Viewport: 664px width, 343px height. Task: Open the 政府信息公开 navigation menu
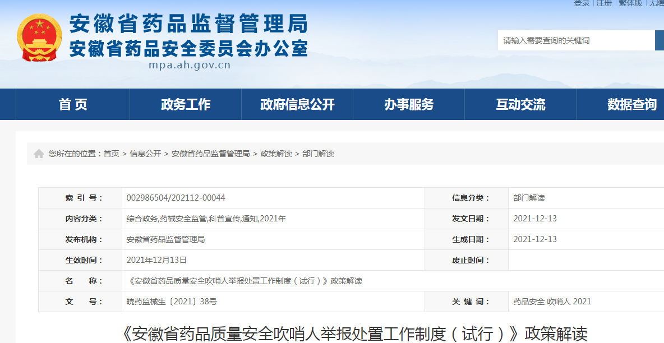point(297,104)
